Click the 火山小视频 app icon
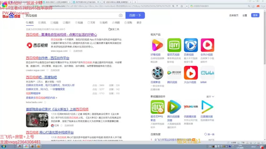The width and height of the screenshot is (266, 149). coord(191,73)
